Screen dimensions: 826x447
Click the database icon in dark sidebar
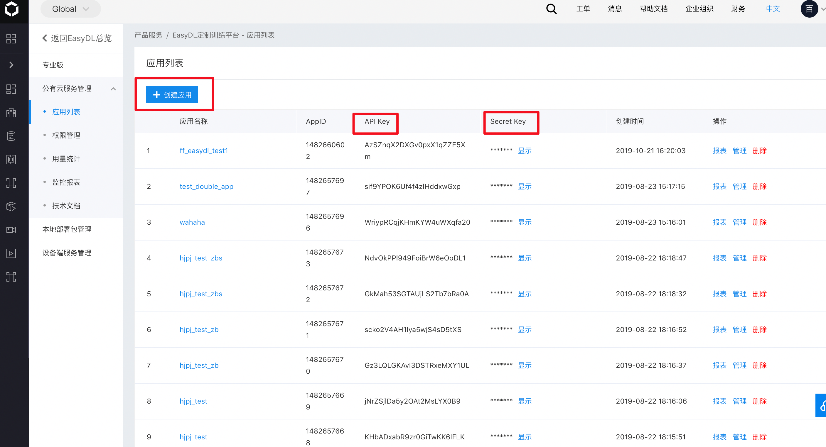point(11,136)
